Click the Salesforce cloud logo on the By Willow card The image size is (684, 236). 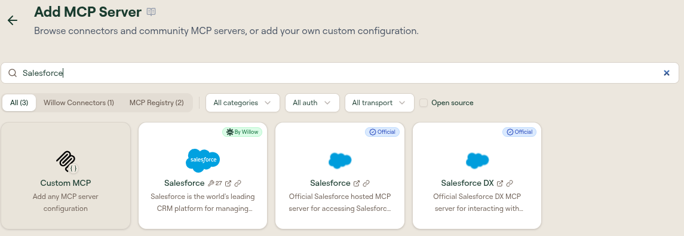[203, 160]
